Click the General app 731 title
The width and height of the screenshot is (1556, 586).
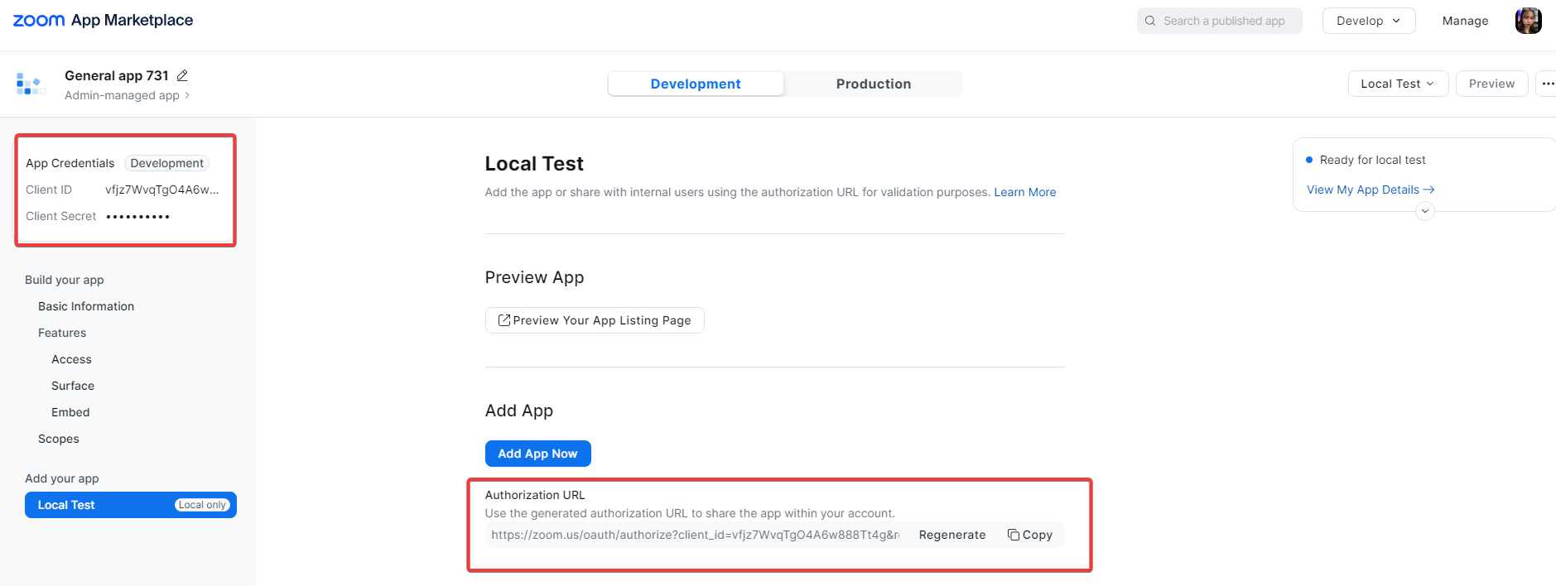(117, 75)
